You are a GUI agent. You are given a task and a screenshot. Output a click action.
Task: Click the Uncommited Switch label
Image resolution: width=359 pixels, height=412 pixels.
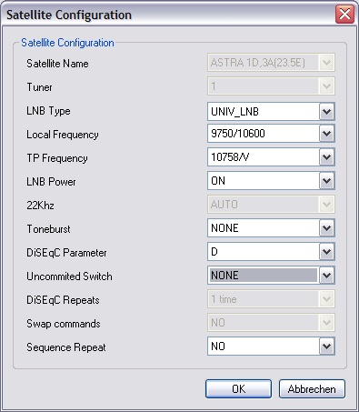pyautogui.click(x=69, y=276)
